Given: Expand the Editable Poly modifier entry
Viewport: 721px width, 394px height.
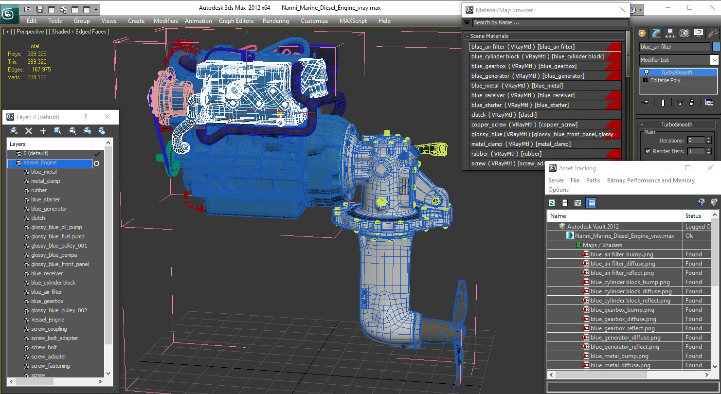Looking at the screenshot, I should pos(646,80).
